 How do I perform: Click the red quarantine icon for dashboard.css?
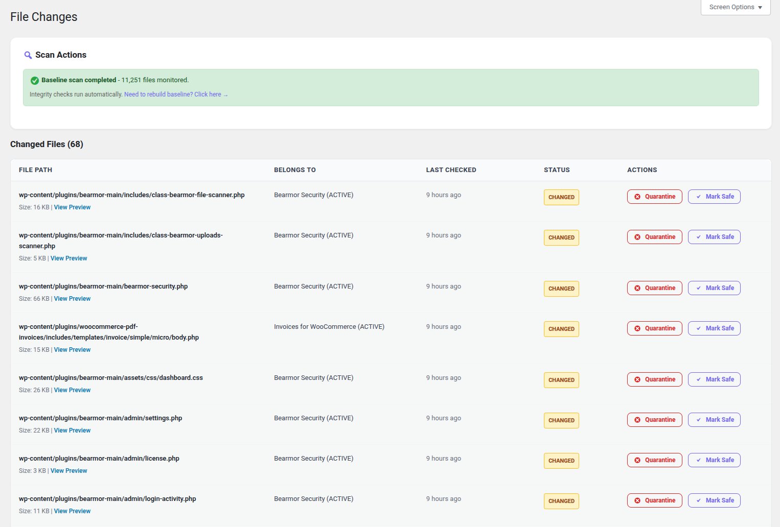(637, 379)
